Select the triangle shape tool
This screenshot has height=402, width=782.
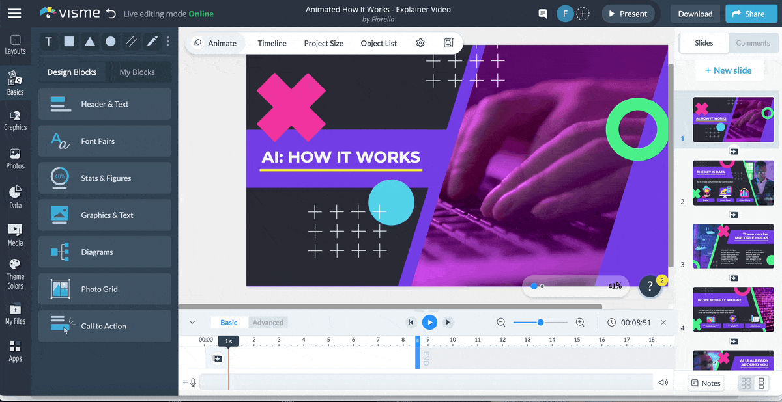(90, 42)
